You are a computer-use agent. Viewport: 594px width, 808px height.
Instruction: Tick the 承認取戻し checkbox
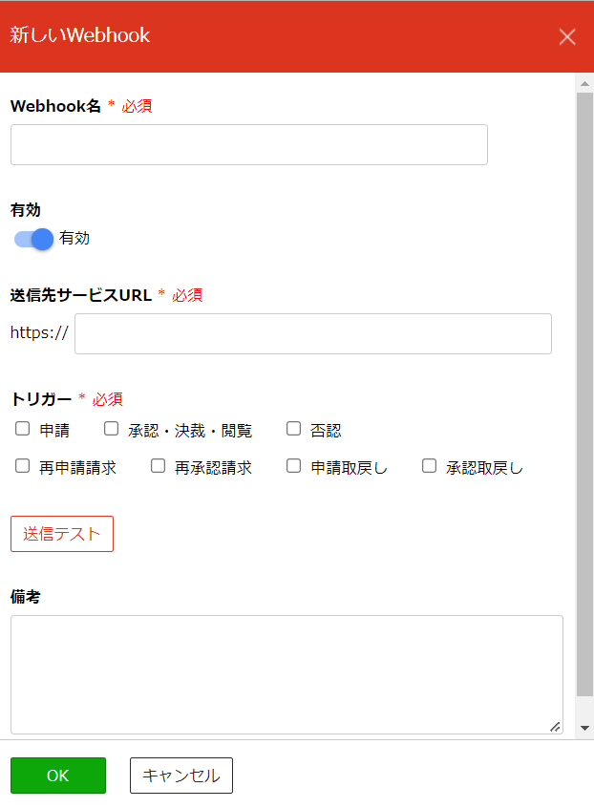(x=429, y=466)
